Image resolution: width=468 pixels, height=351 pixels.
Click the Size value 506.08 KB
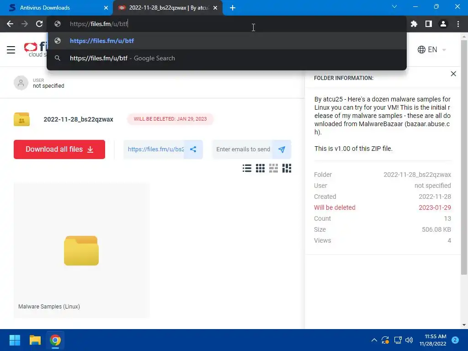[x=436, y=229]
